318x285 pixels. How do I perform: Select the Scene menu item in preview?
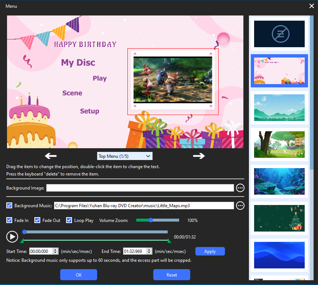pyautogui.click(x=72, y=93)
